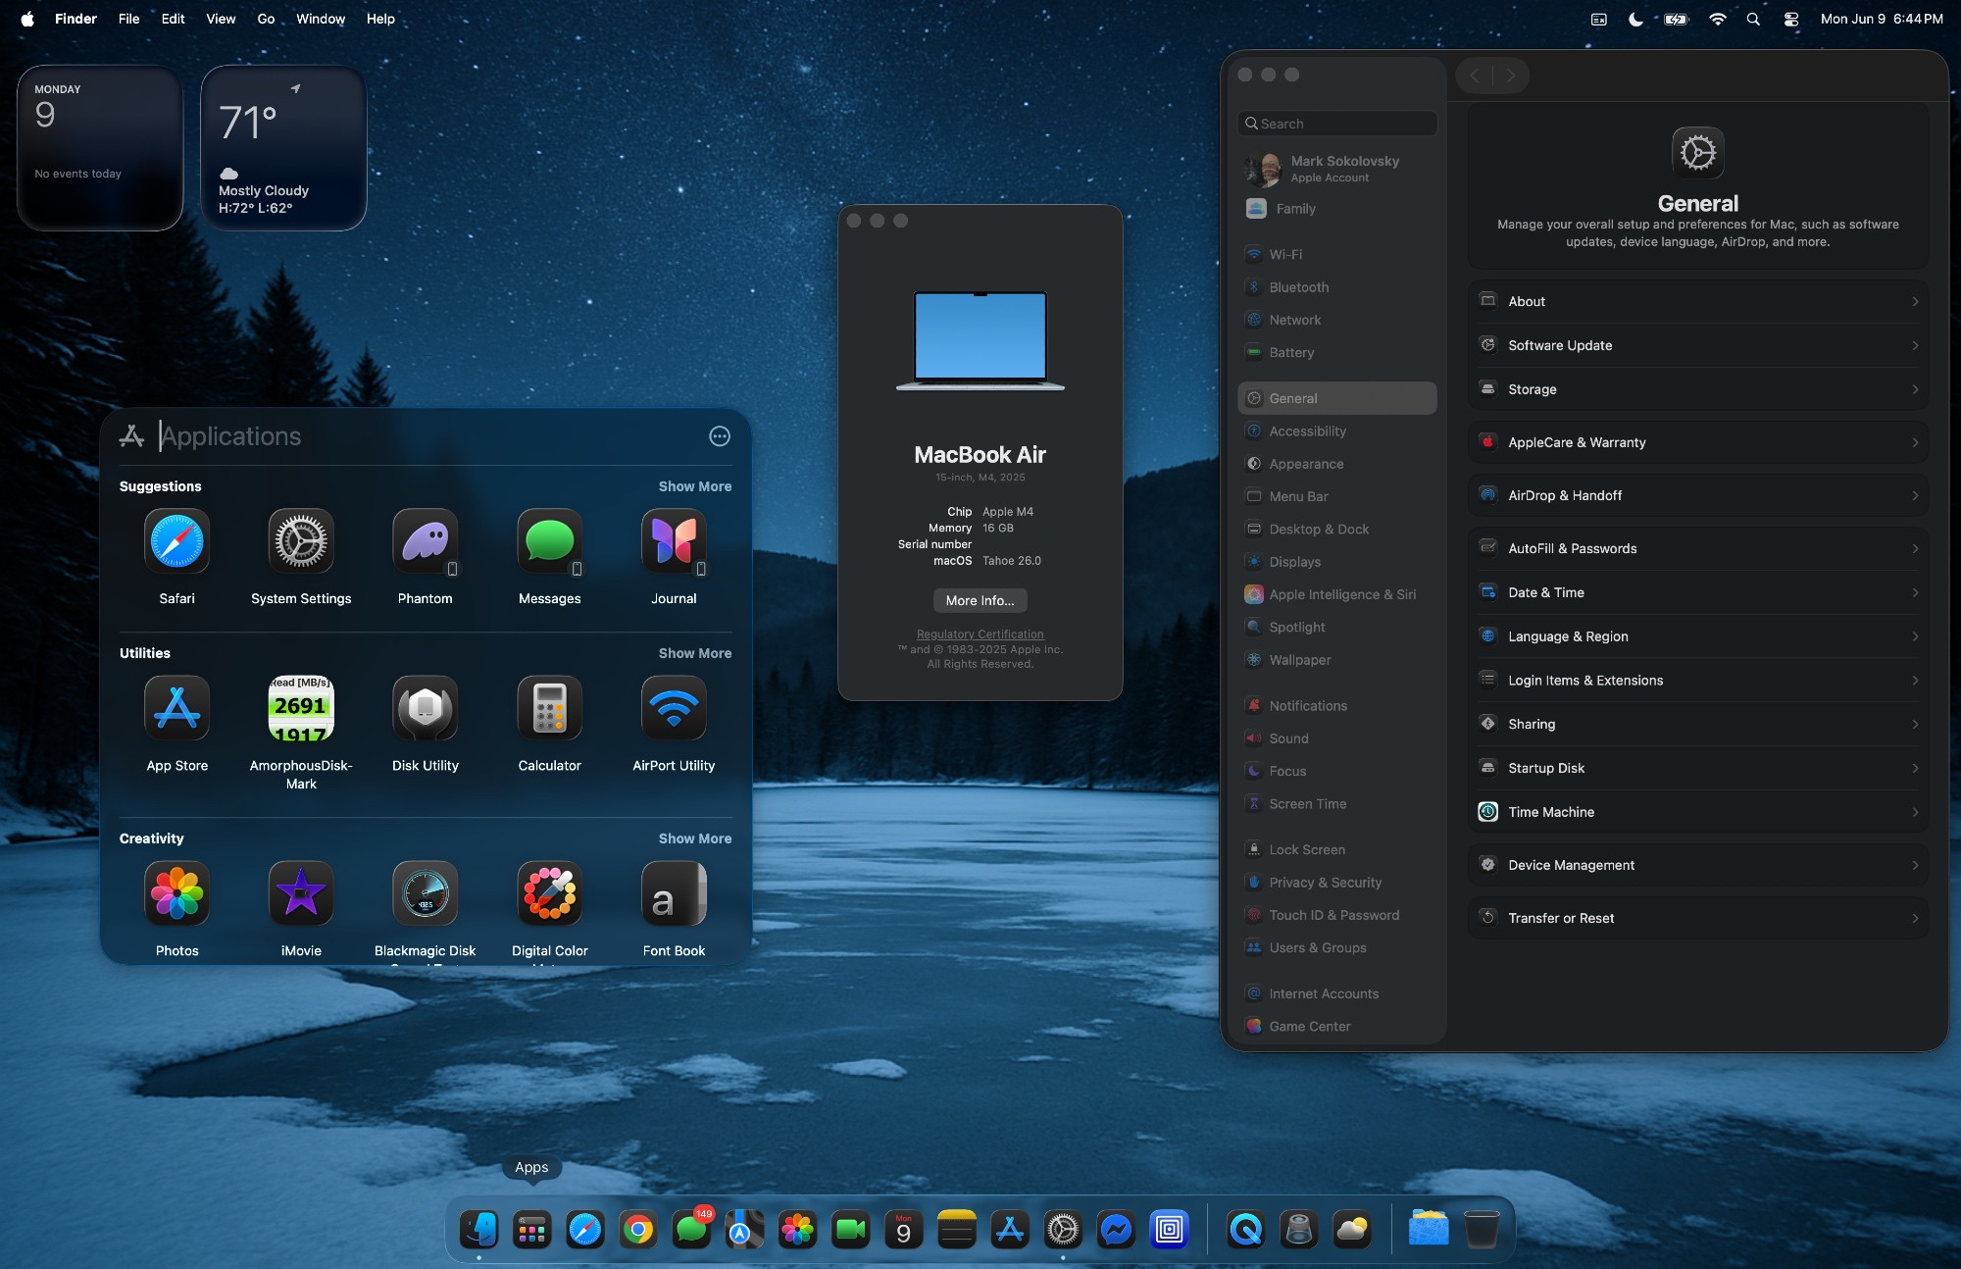Screen dimensions: 1961x1269
Task: Select Bluetooth in Settings sidebar
Action: point(1337,287)
